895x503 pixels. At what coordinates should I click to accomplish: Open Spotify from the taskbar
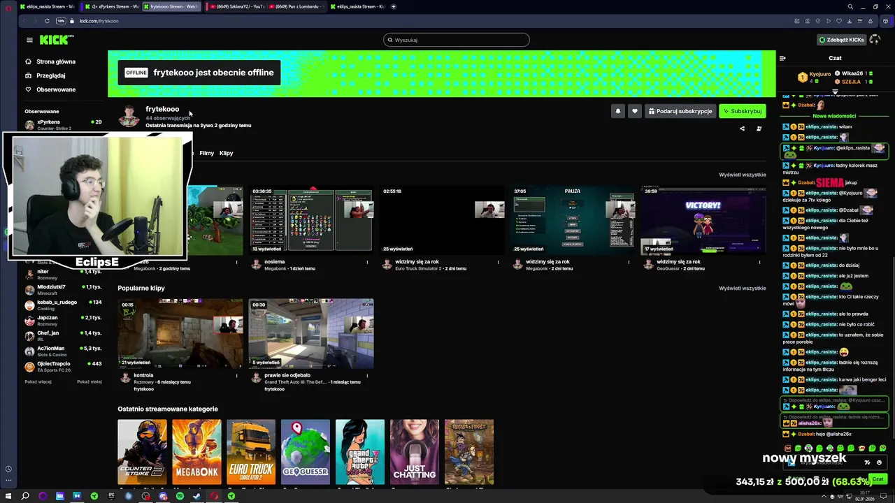[180, 496]
